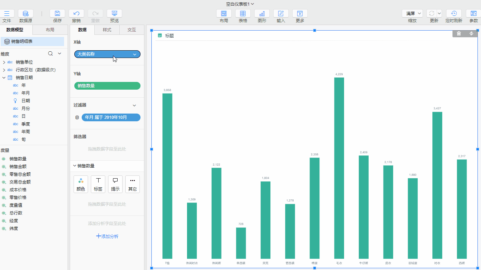Image resolution: width=481 pixels, height=270 pixels.
Task: Open the data source (数据源) icon
Action: [26, 14]
